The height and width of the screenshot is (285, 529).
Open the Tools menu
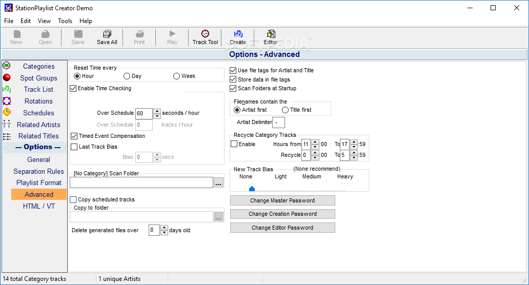(x=65, y=21)
